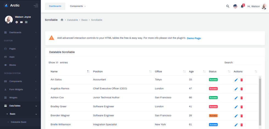Click Basic in the breadcrumb
The width and height of the screenshot is (269, 129).
[85, 20]
